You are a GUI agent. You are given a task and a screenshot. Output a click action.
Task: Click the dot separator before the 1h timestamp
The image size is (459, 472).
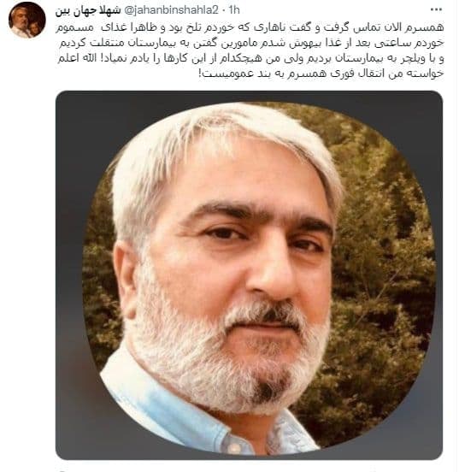coord(224,10)
